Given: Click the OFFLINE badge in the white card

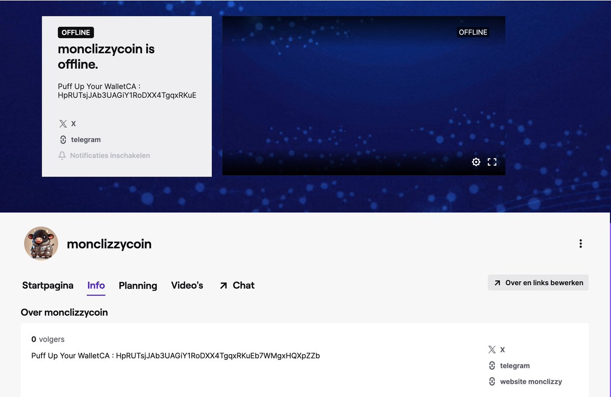Looking at the screenshot, I should (x=76, y=33).
